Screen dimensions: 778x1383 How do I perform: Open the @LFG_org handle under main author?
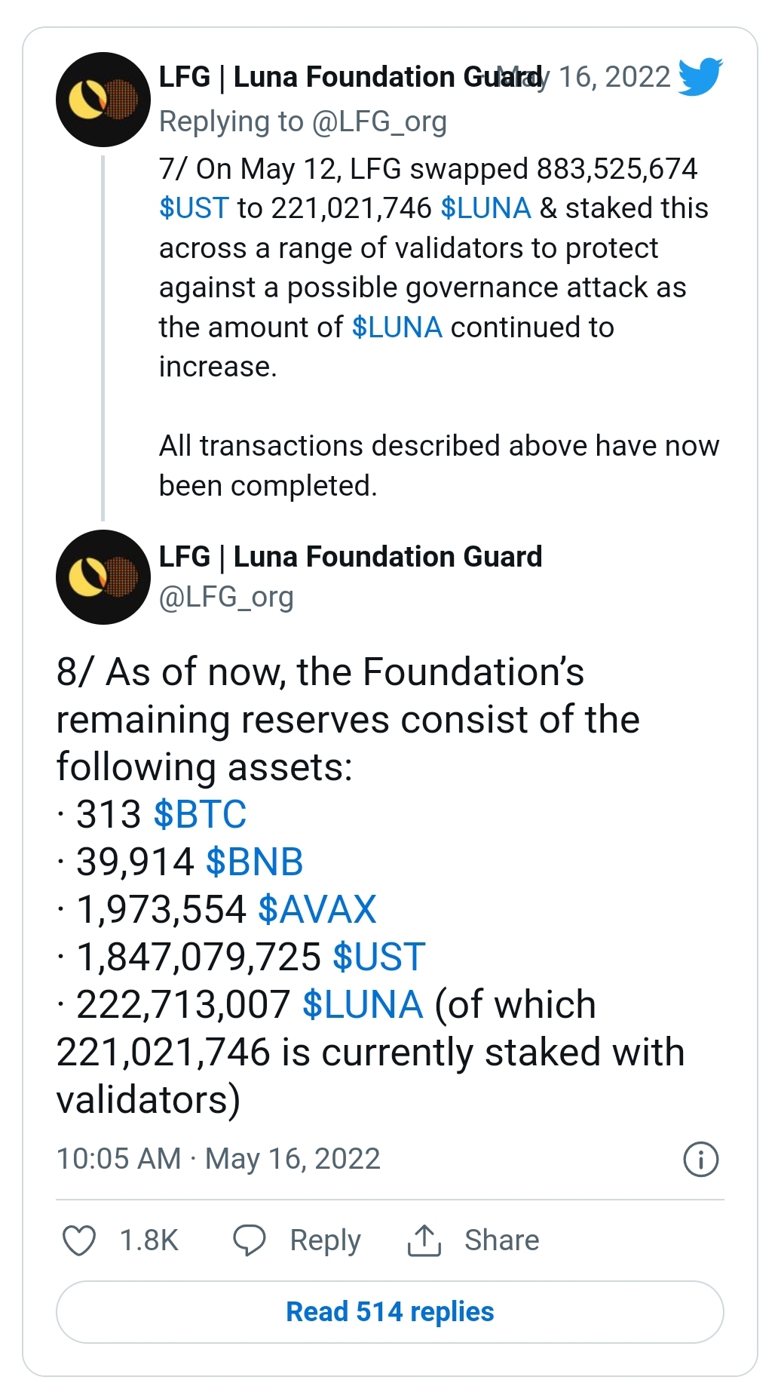pos(226,597)
